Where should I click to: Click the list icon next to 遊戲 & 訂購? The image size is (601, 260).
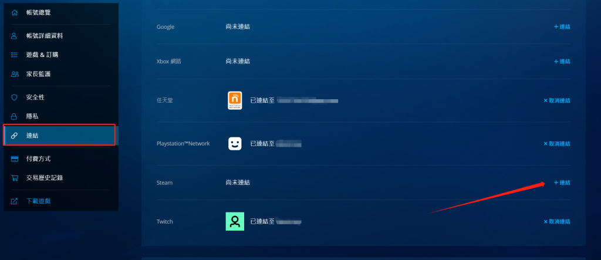14,55
